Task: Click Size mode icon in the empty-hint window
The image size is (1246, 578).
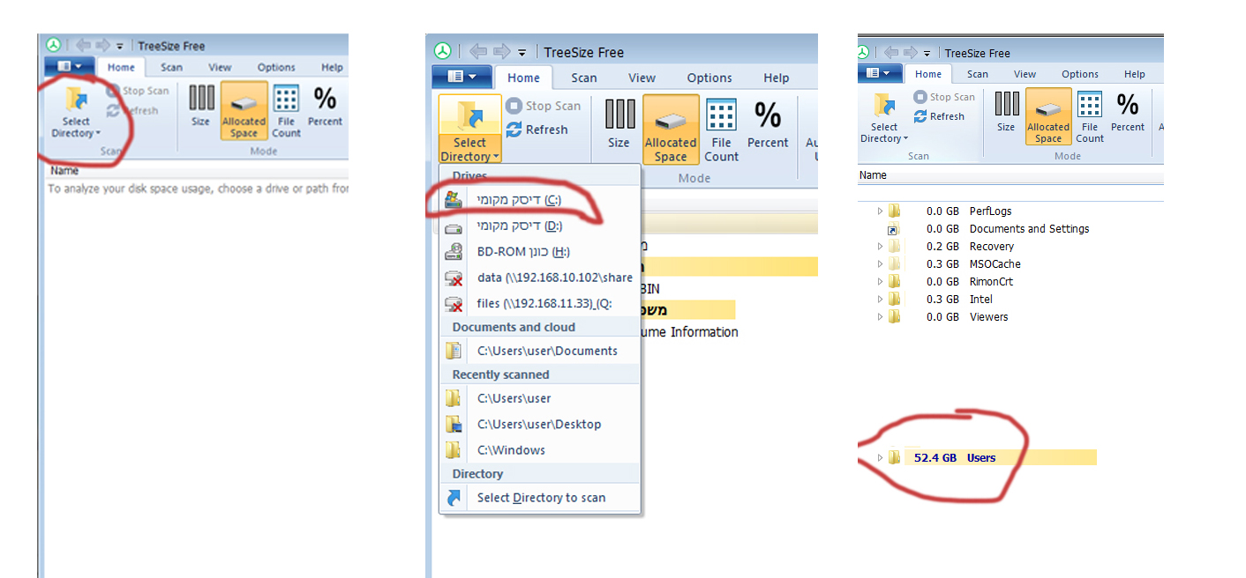Action: point(201,105)
